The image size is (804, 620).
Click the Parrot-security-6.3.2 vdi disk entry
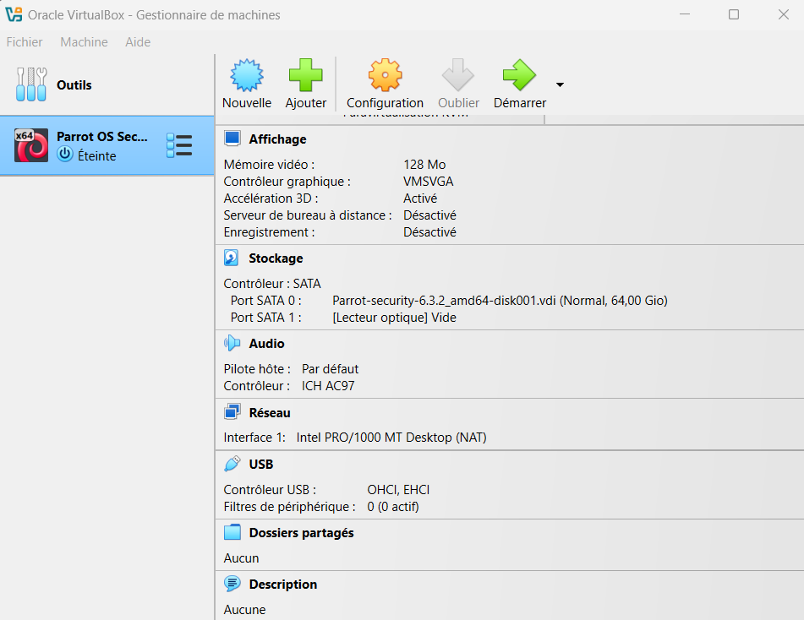(x=500, y=300)
